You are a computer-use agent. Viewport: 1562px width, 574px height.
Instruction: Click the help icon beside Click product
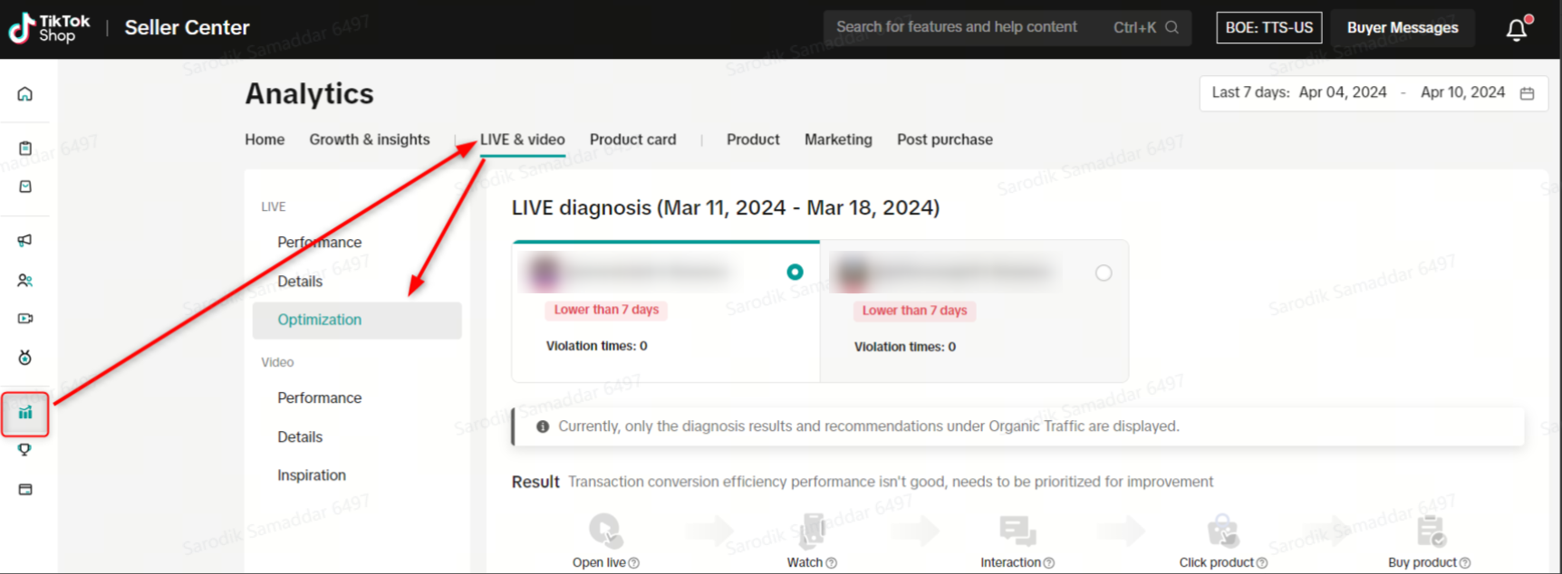click(x=1262, y=563)
